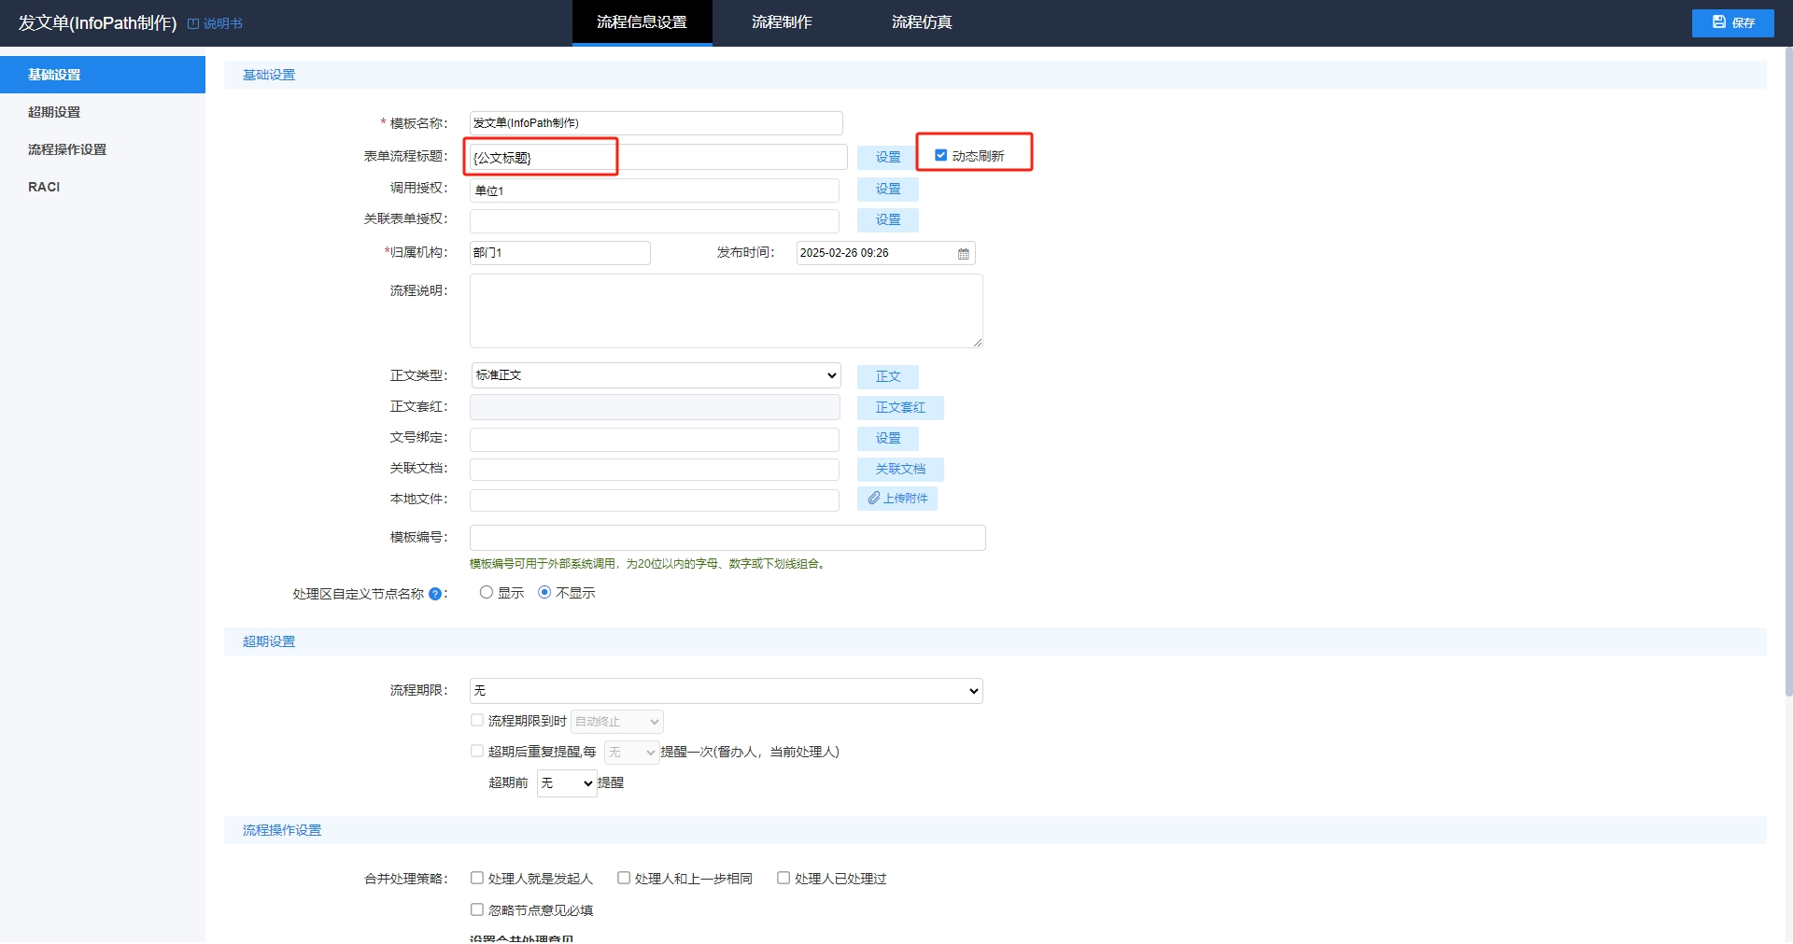Switch to the 流程制作 tab

click(x=782, y=22)
